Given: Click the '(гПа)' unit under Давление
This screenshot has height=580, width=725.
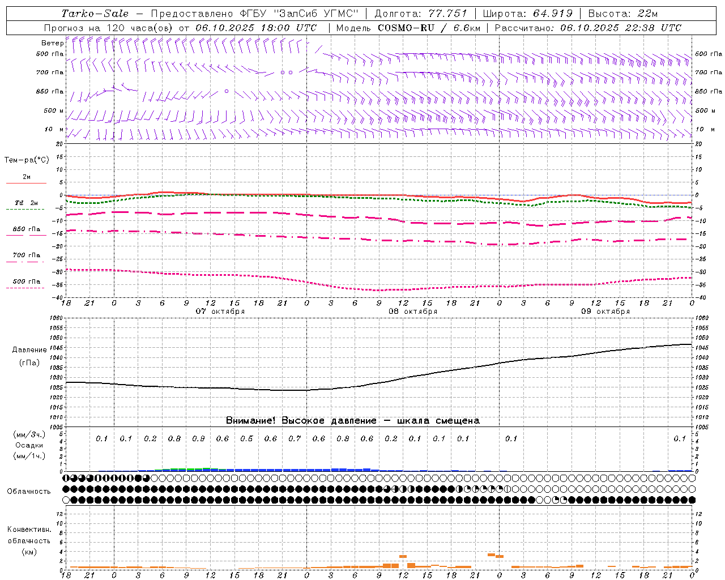Looking at the screenshot, I should pyautogui.click(x=29, y=363).
